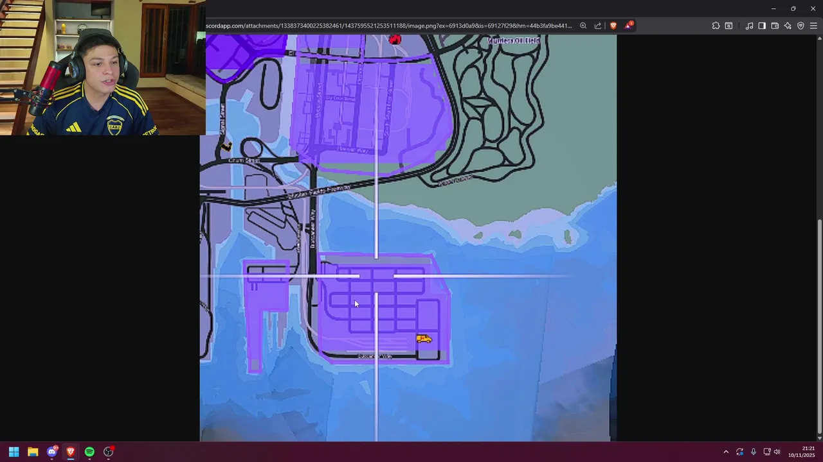Open the Windows Start menu
Viewport: 823px width, 462px height.
click(x=14, y=452)
